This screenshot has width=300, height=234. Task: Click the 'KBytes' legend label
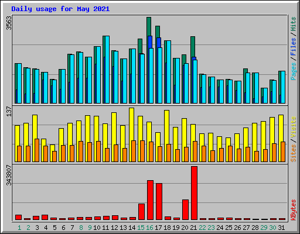pos(293,210)
